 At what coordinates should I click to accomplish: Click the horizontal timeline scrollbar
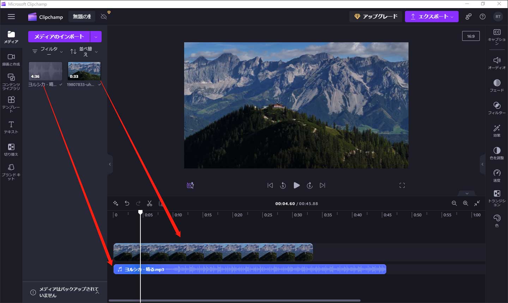pyautogui.click(x=235, y=301)
